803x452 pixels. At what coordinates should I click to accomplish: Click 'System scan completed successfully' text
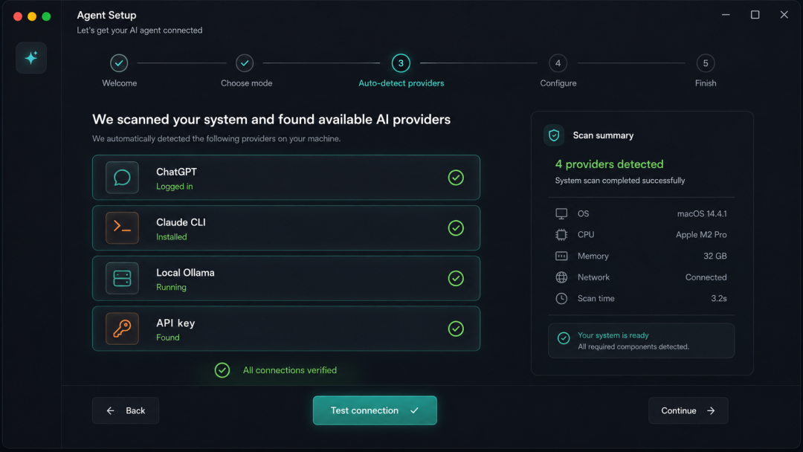(620, 180)
